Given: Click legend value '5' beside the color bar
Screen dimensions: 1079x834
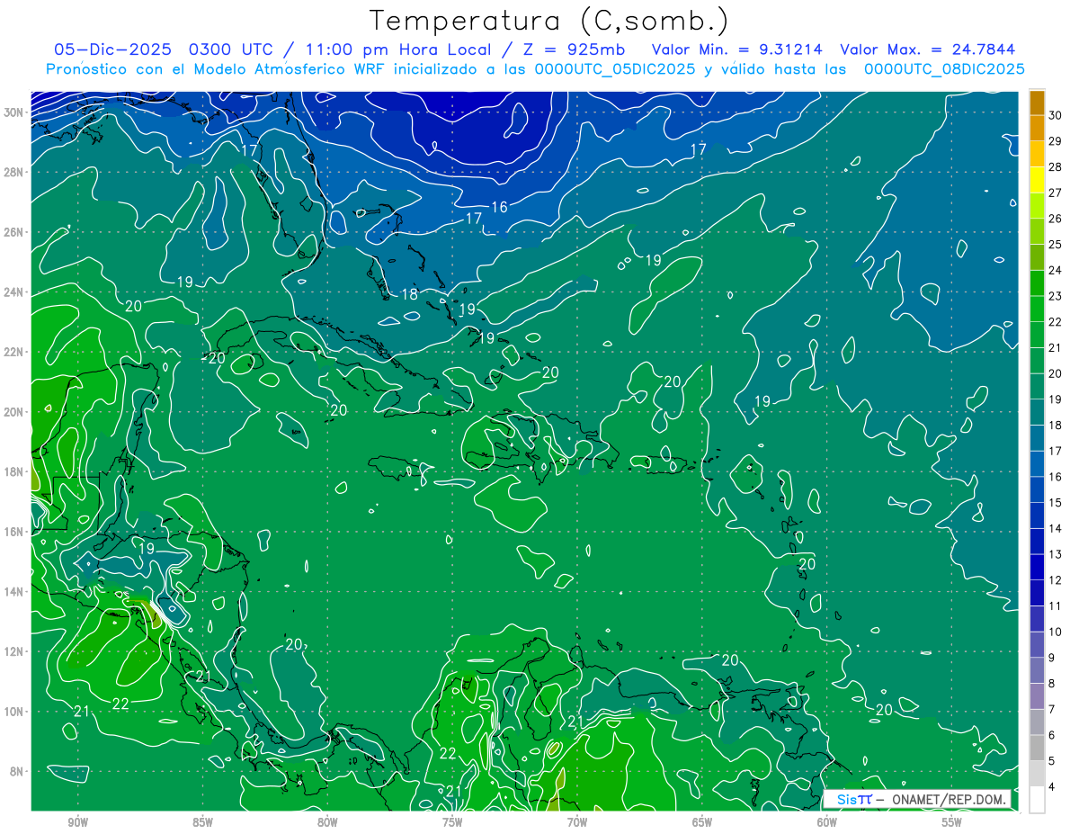Looking at the screenshot, I should pos(1053,761).
